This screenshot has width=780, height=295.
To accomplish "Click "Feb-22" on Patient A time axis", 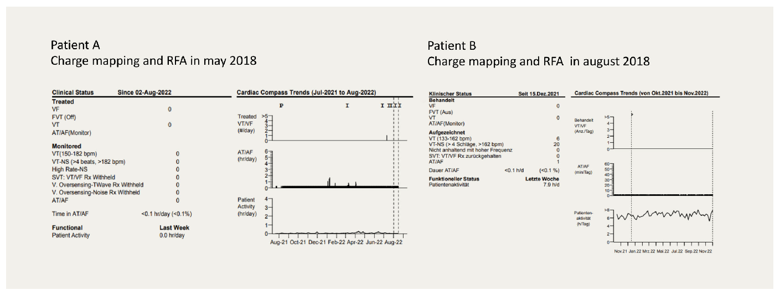I will (x=337, y=242).
